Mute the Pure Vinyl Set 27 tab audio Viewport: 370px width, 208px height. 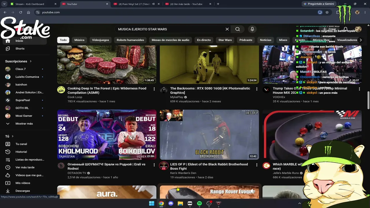coord(153,4)
